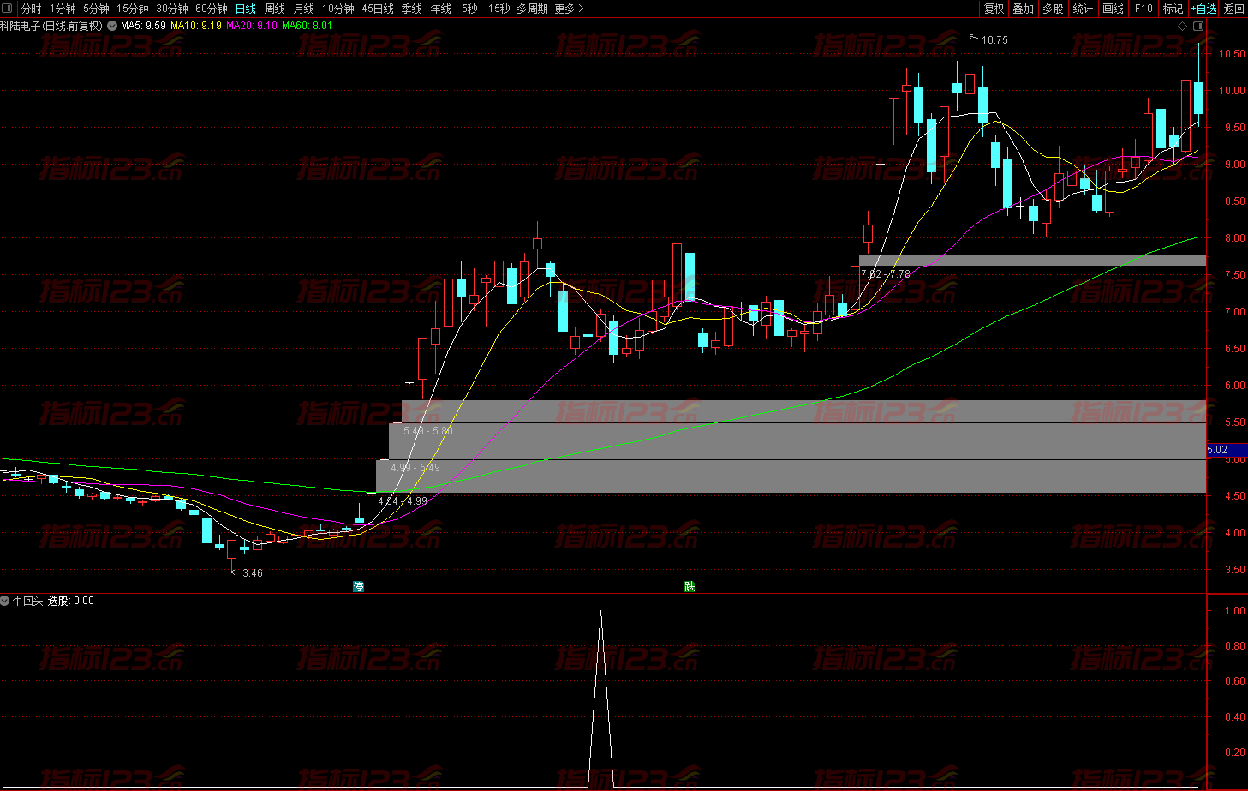Switch to 周线 weekly chart
Viewport: 1248px width, 791px height.
tap(275, 9)
